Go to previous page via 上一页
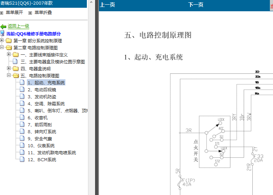The height and width of the screenshot is (195, 273). (107, 5)
